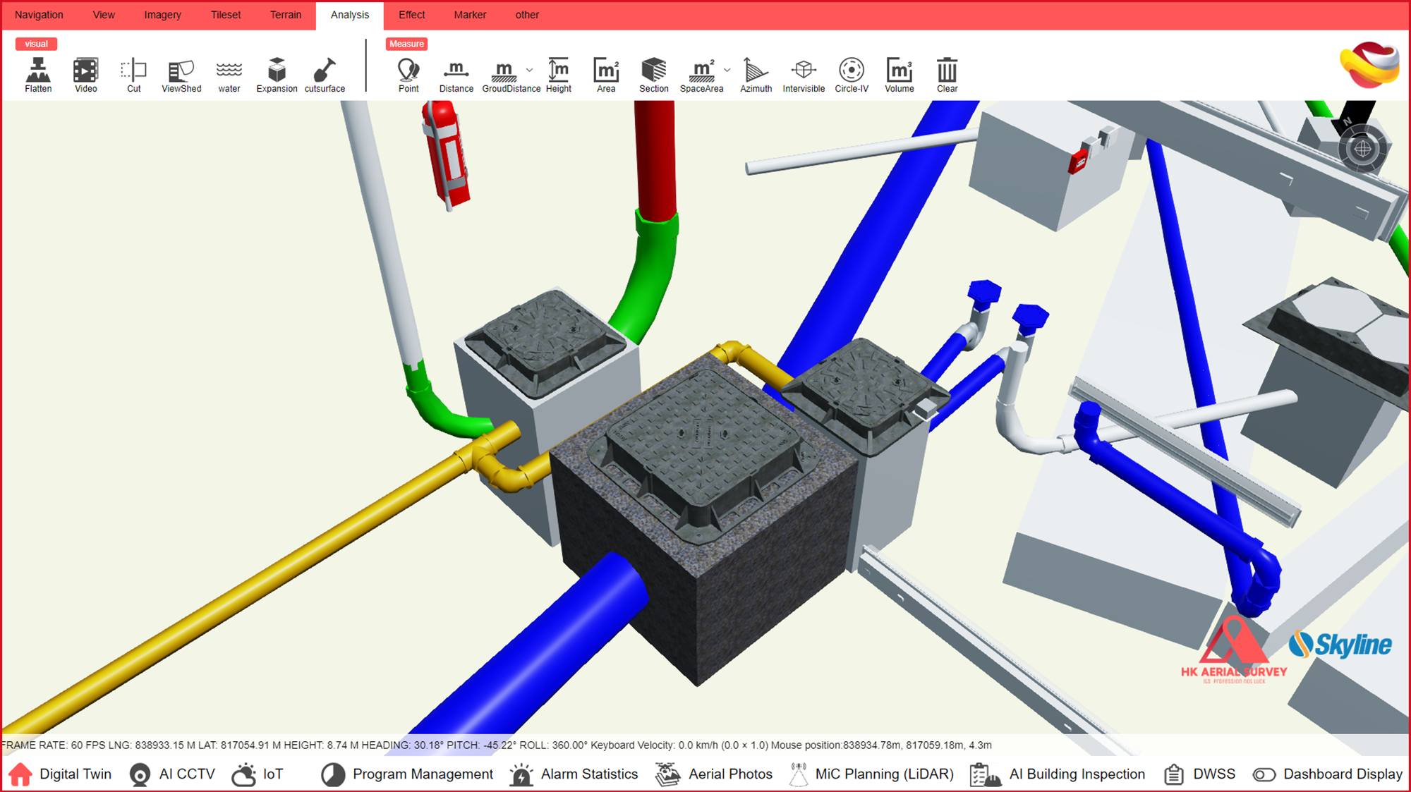Image resolution: width=1411 pixels, height=792 pixels.
Task: Select the Flatten terrain tool
Action: (x=38, y=74)
